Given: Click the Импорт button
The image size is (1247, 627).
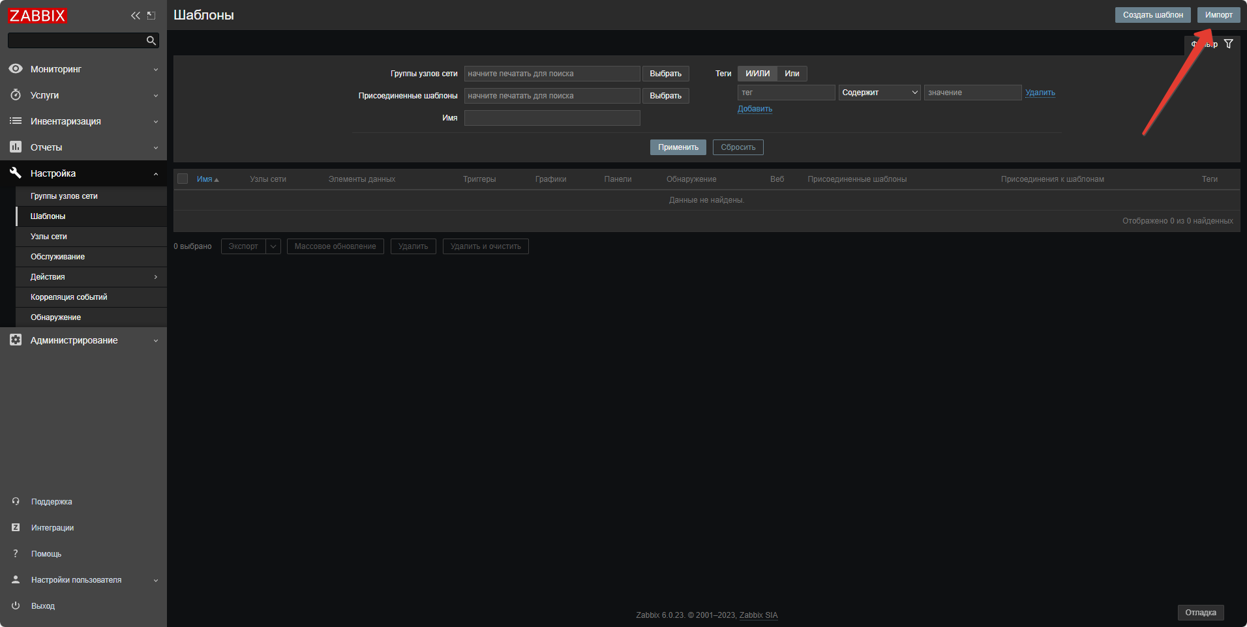Looking at the screenshot, I should (1218, 15).
